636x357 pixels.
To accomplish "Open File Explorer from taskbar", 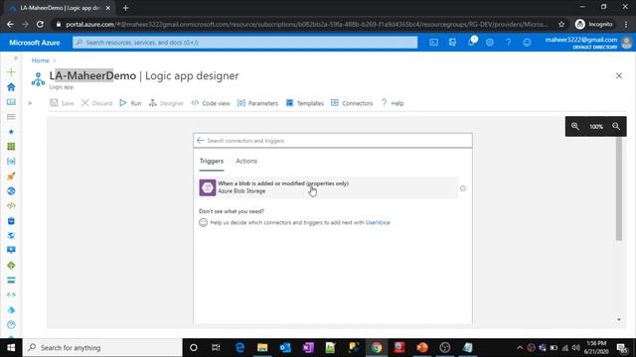I will [x=262, y=348].
